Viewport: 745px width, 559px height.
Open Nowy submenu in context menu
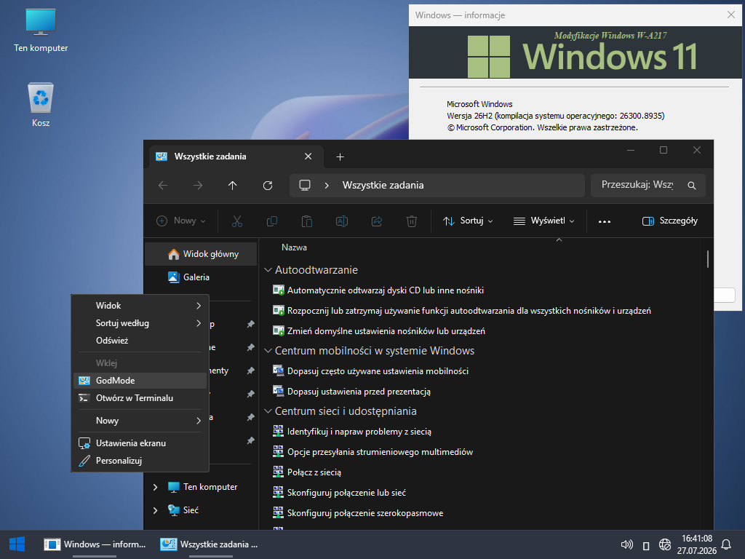tap(140, 421)
